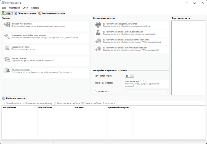Click the Создать отчет по шаблону icon

[24, 103]
